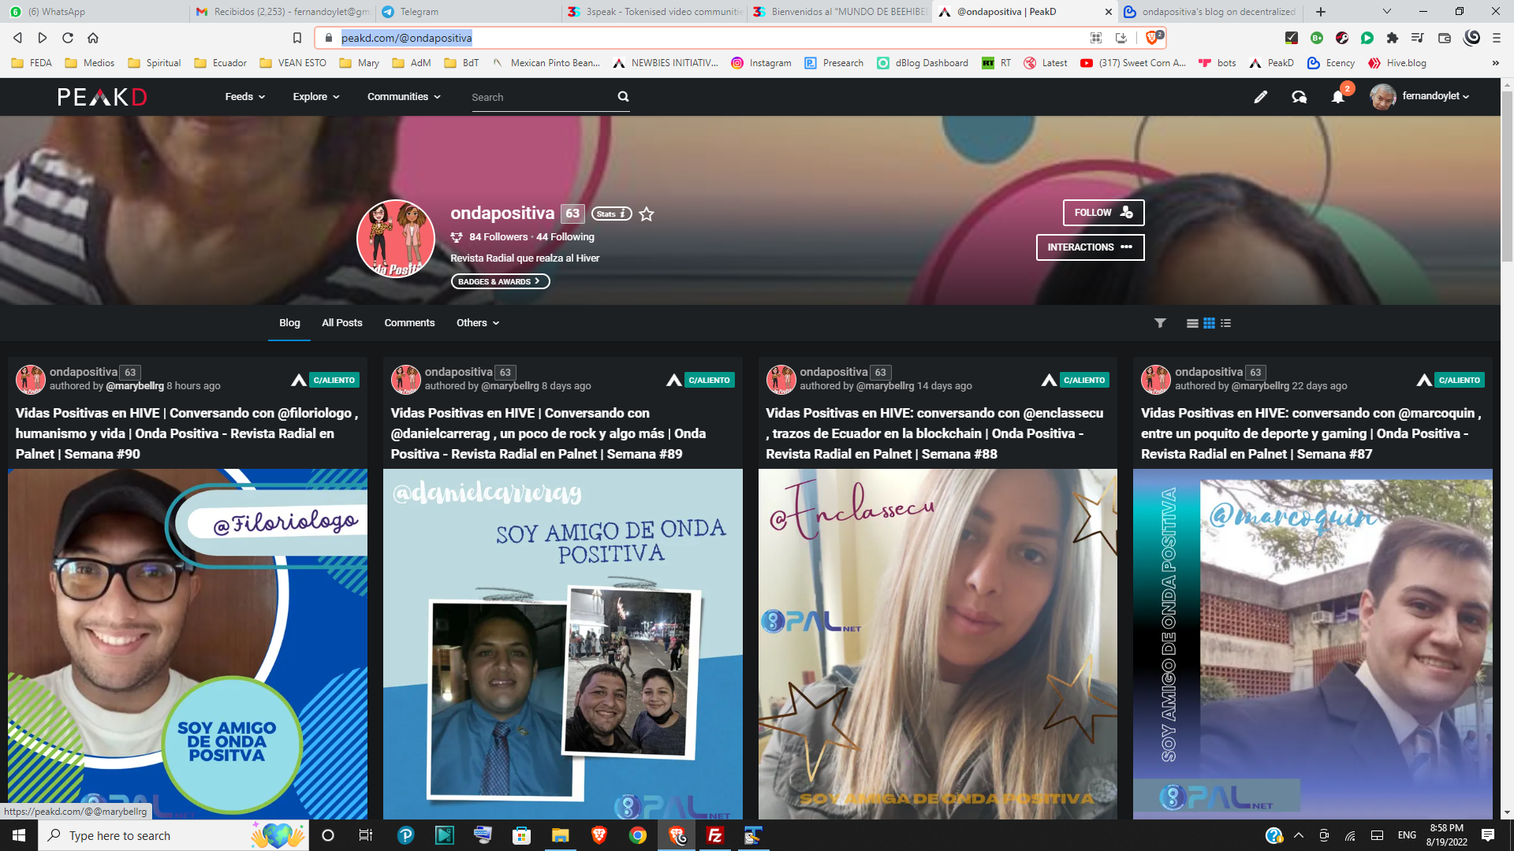Click the search magnifier icon

pyautogui.click(x=623, y=97)
